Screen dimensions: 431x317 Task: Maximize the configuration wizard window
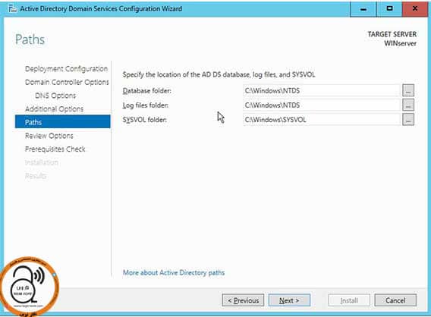[389, 9]
